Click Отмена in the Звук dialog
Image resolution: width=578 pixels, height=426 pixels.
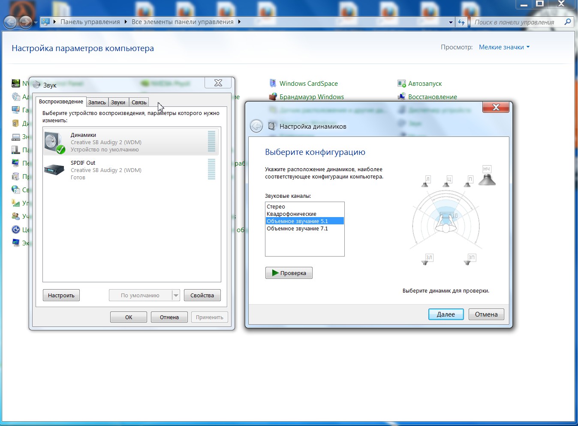(x=169, y=317)
